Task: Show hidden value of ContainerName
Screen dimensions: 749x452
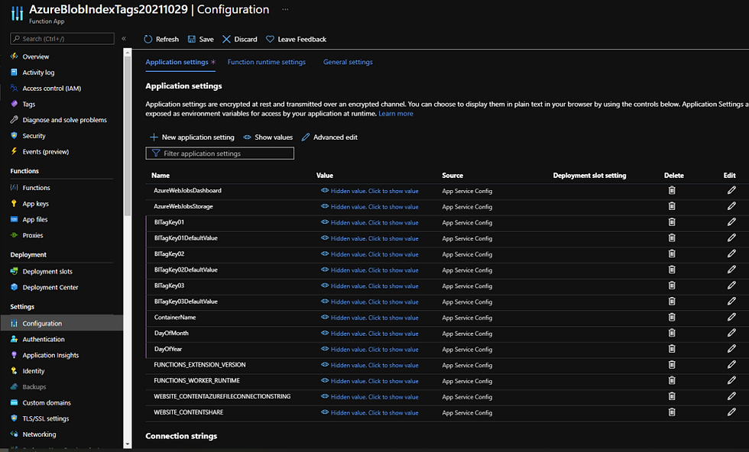Action: point(370,318)
